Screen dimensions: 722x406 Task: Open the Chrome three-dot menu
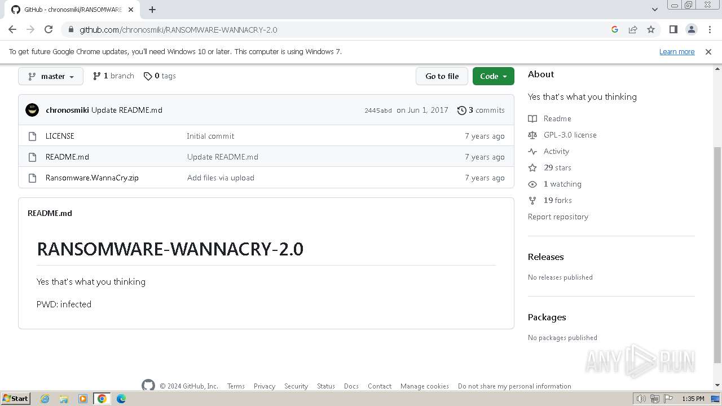pyautogui.click(x=710, y=29)
